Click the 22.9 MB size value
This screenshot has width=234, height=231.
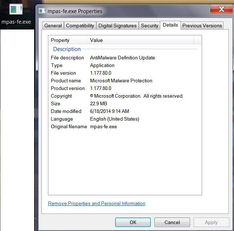pyautogui.click(x=98, y=103)
